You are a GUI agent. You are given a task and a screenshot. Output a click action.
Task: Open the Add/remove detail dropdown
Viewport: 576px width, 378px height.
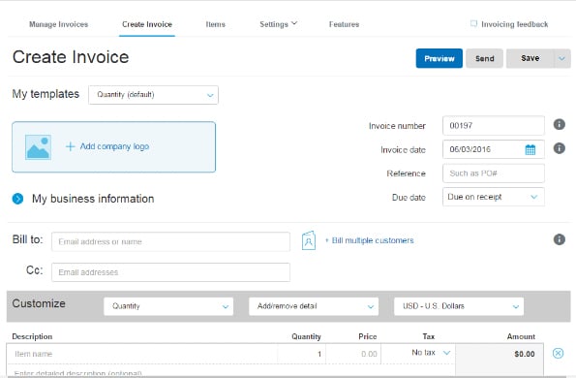314,306
